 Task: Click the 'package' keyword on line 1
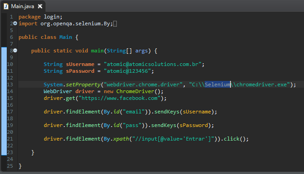point(30,17)
